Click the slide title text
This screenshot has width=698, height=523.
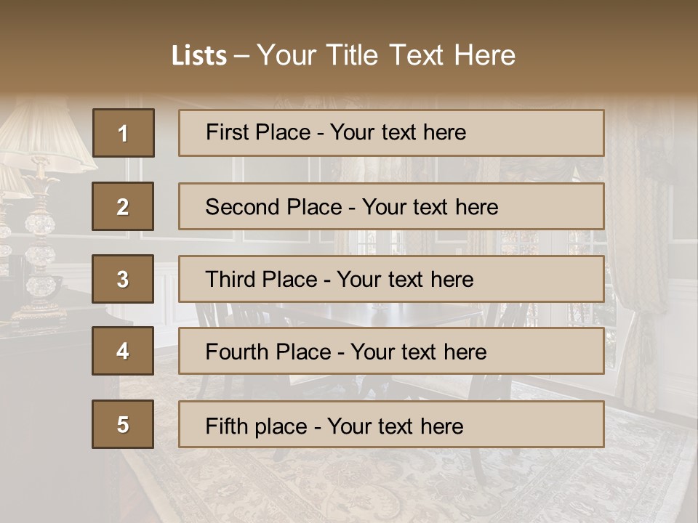tap(344, 55)
